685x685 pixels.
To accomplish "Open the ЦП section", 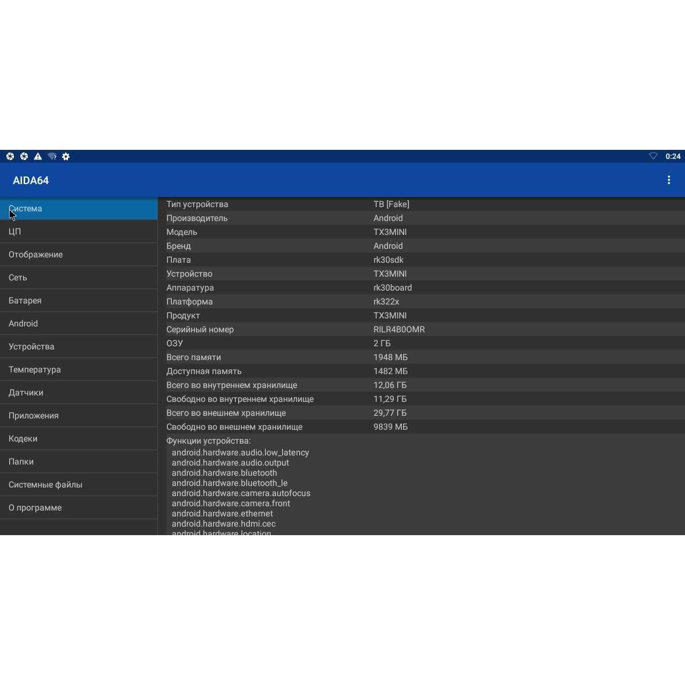I will (79, 231).
